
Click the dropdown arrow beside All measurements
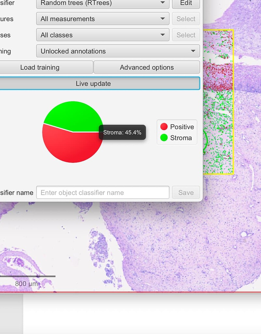pos(163,19)
